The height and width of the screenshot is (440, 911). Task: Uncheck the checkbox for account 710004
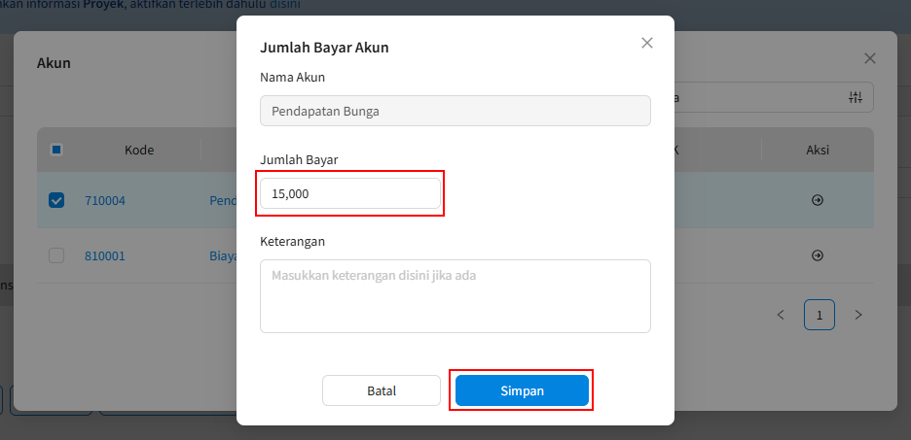[x=56, y=200]
